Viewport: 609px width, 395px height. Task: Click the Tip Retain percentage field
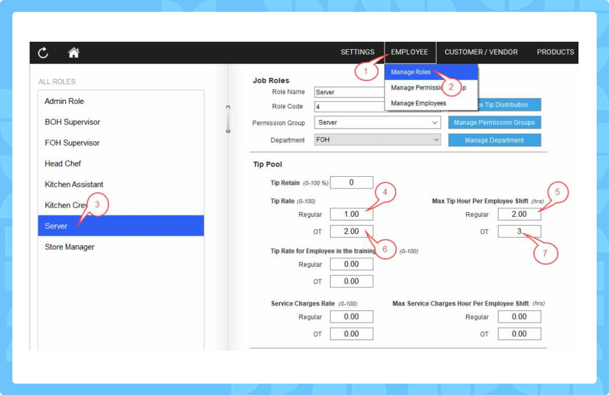(351, 182)
